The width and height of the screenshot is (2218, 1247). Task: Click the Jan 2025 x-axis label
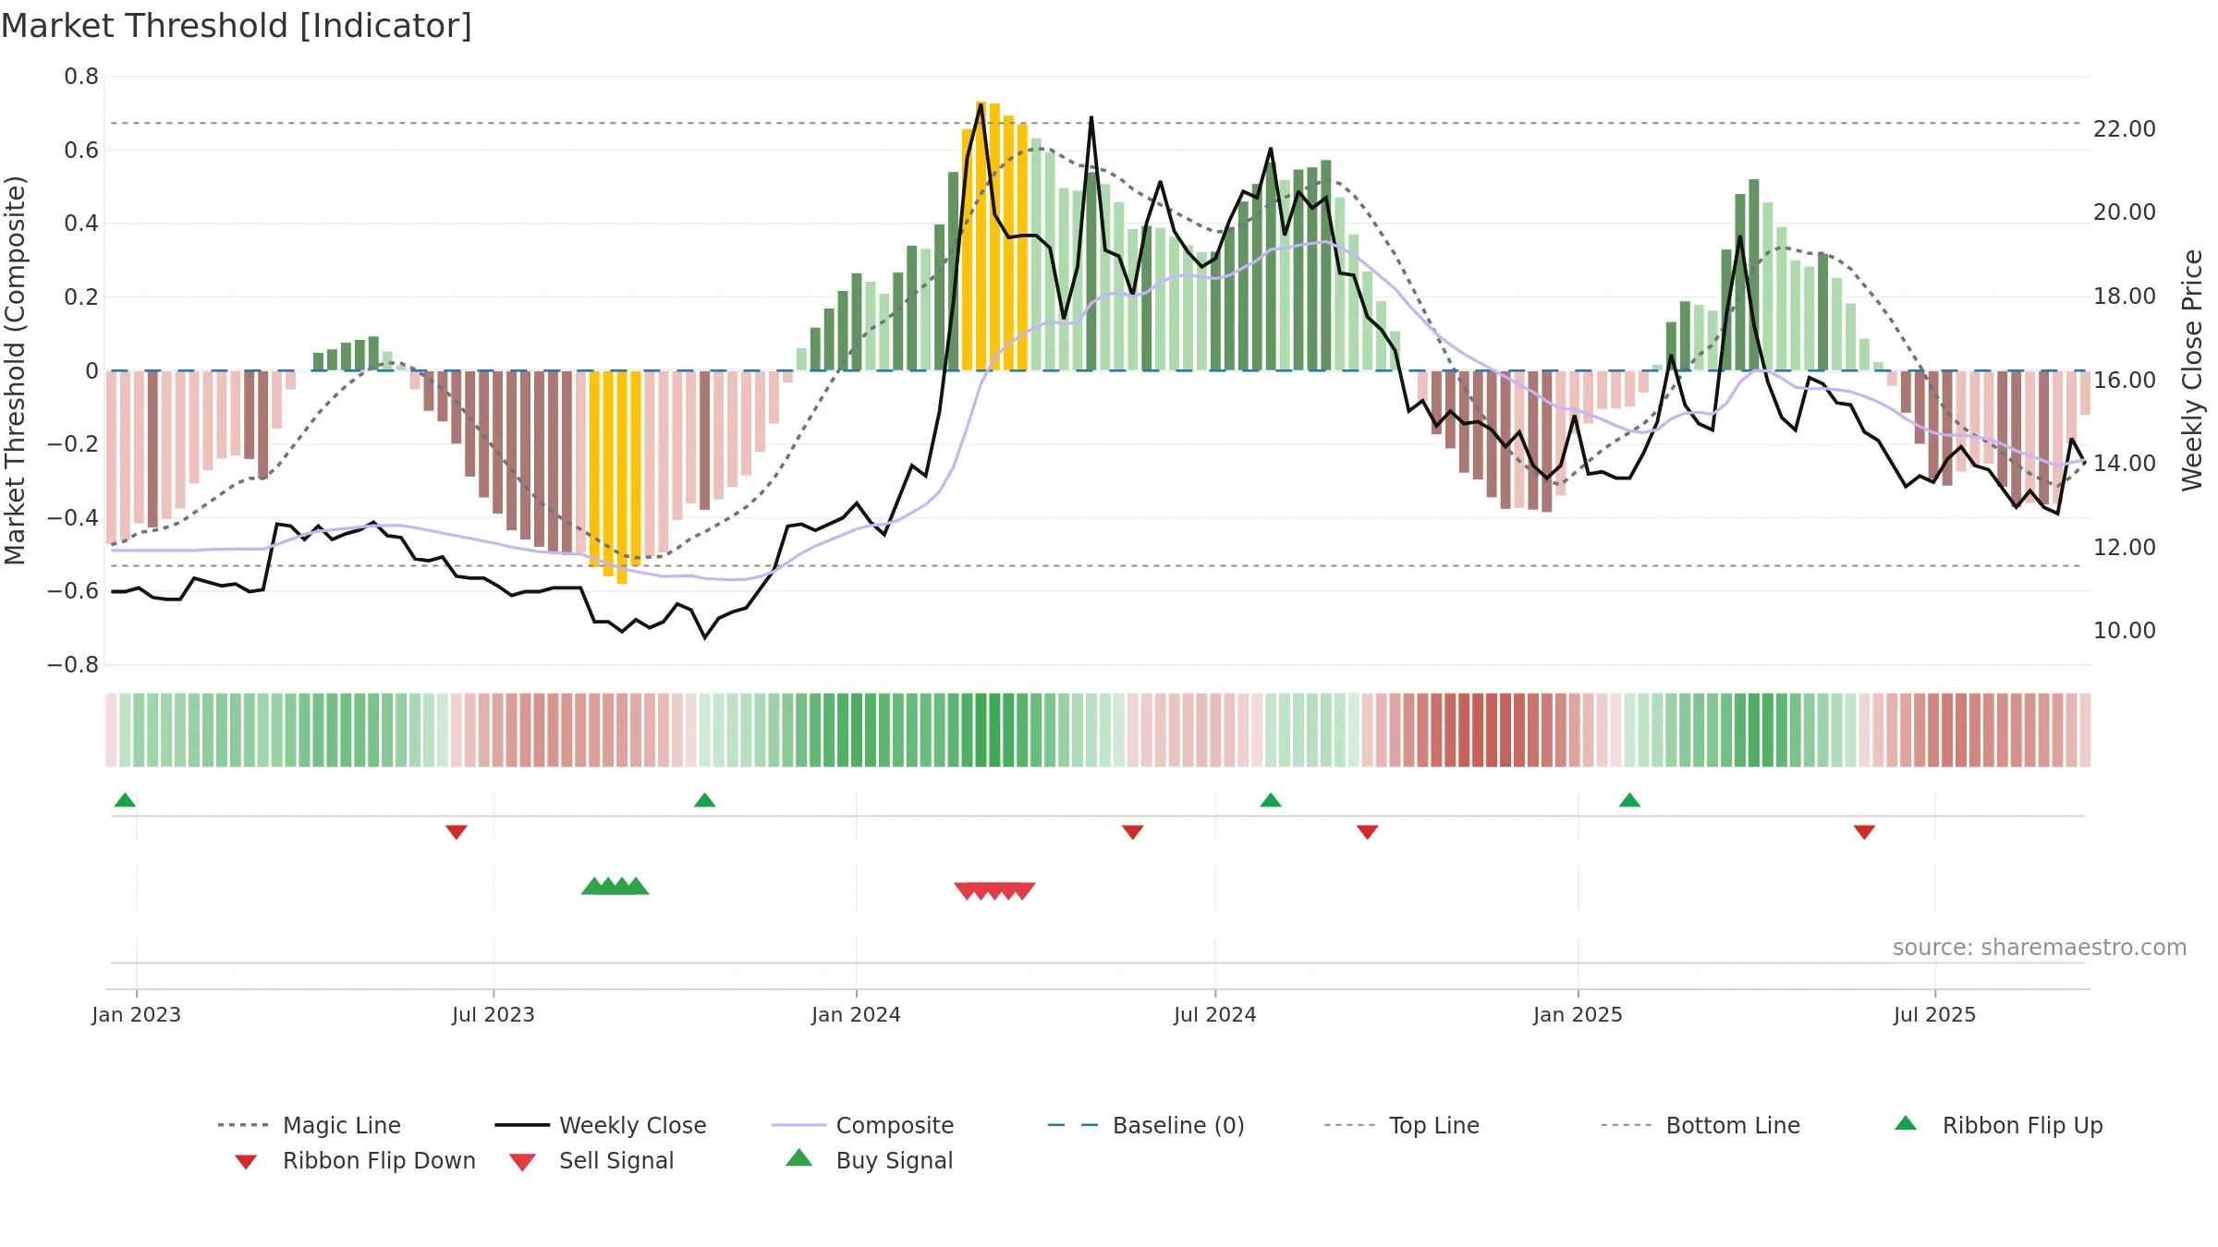point(1578,1014)
